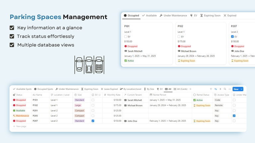Check the EV box on P101 card

click(x=126, y=37)
